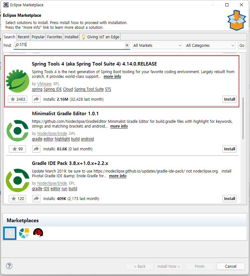Click the STS tag link
Viewport: 250px width, 276px height.
click(108, 89)
